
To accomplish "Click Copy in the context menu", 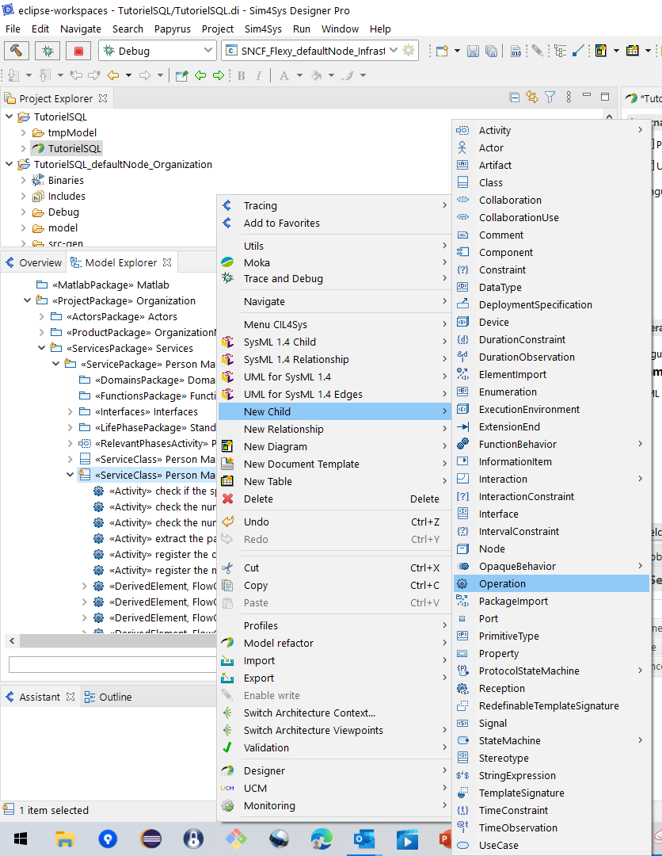I will click(334, 585).
